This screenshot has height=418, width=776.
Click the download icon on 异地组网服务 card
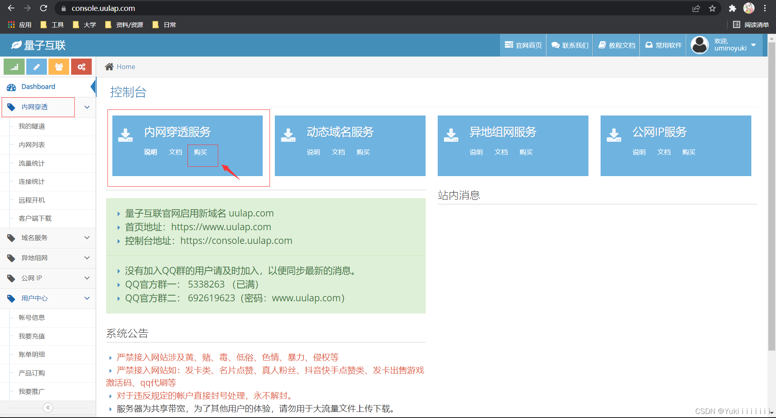tap(451, 135)
